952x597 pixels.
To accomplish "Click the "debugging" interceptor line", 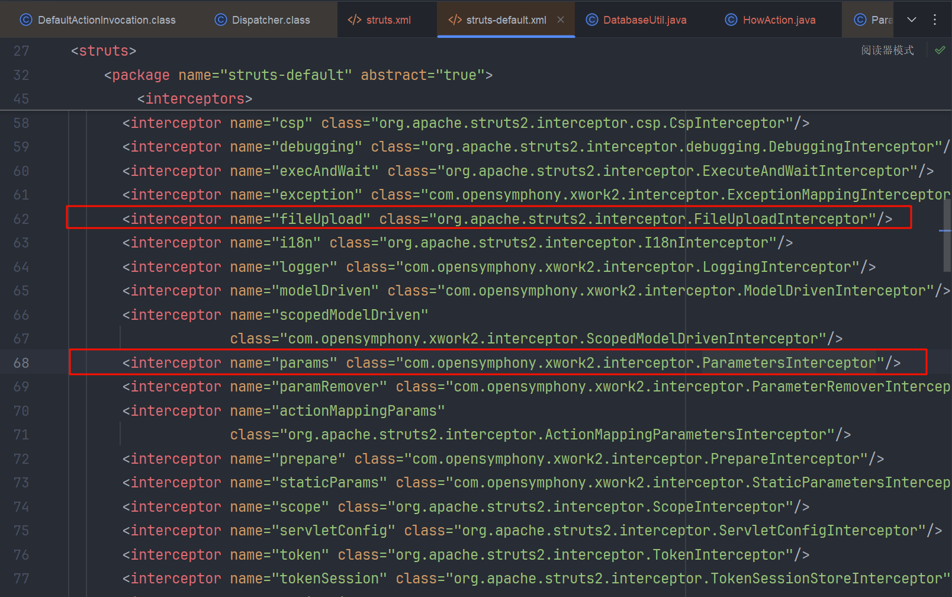I will click(536, 147).
